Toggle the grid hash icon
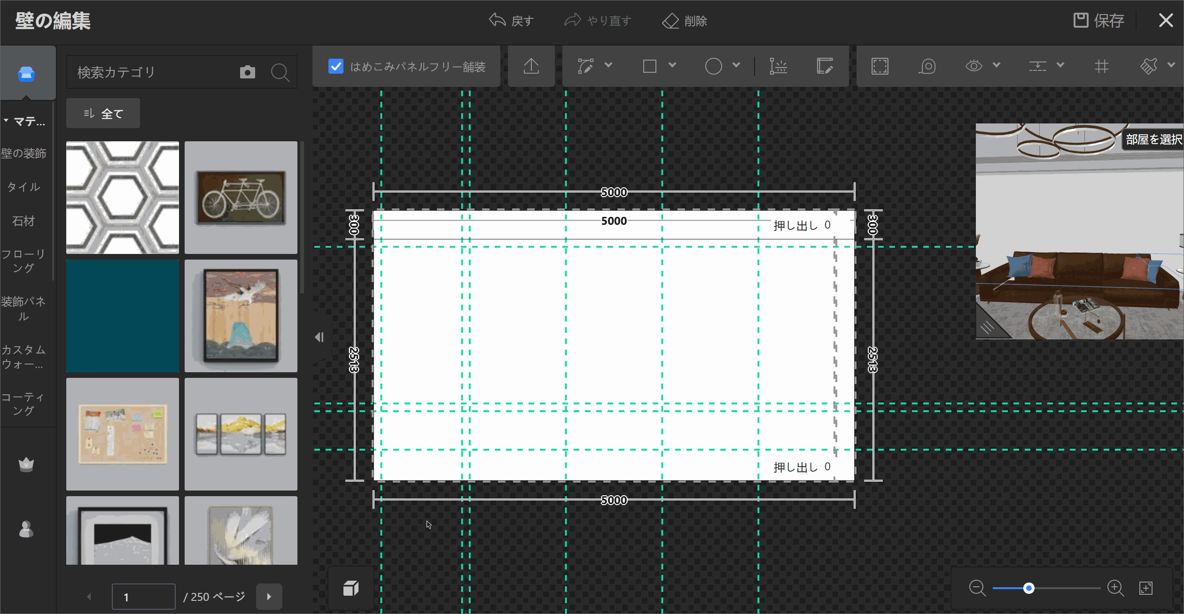This screenshot has width=1184, height=614. click(1101, 66)
